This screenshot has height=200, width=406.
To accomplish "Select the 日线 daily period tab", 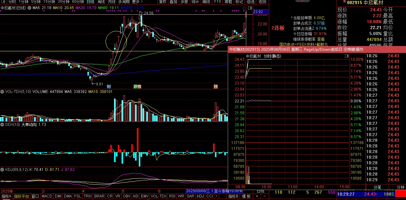I will 90,2.
